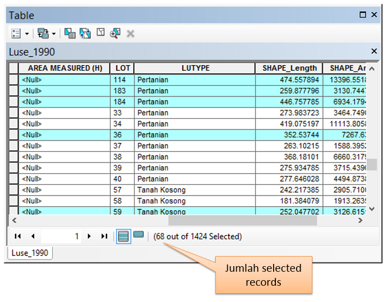Expand the Related Tables dropdown arrow
Viewport: 392px width, 302px height.
tap(53, 34)
